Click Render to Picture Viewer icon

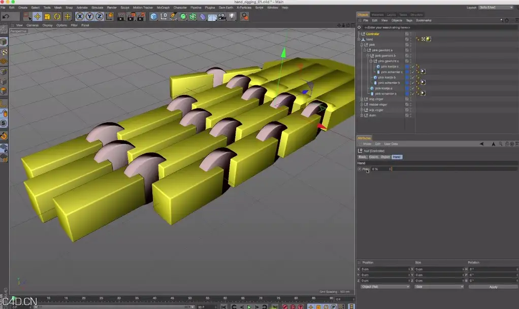click(131, 16)
